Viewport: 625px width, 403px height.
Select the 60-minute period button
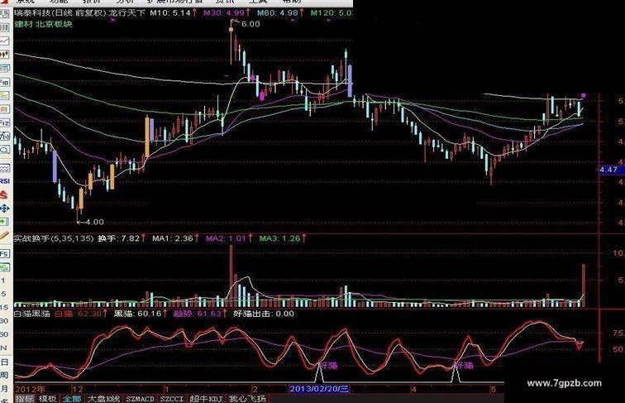point(4,334)
